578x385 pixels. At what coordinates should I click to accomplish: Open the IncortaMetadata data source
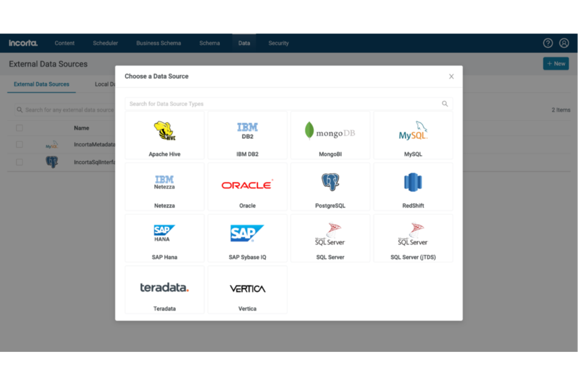95,144
